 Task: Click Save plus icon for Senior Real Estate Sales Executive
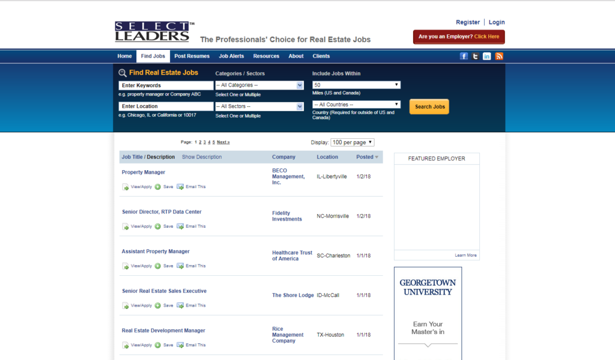point(158,305)
